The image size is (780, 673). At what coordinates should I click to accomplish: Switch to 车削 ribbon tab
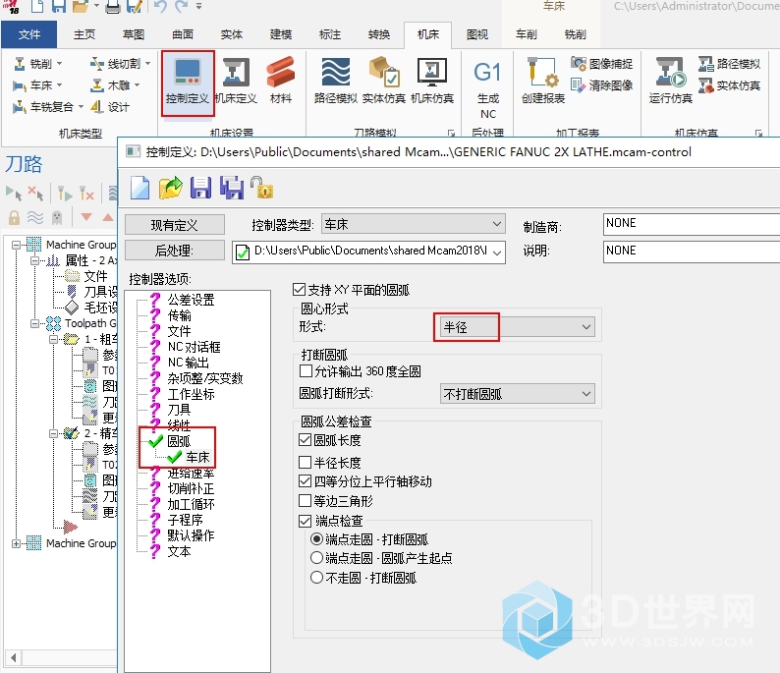click(526, 34)
